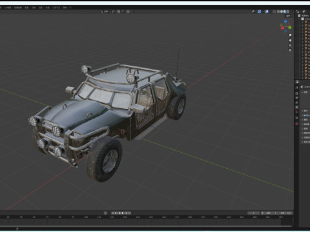This screenshot has height=232, width=310.
Task: Click the zoom magnifier navigation button
Action: (x=290, y=35)
